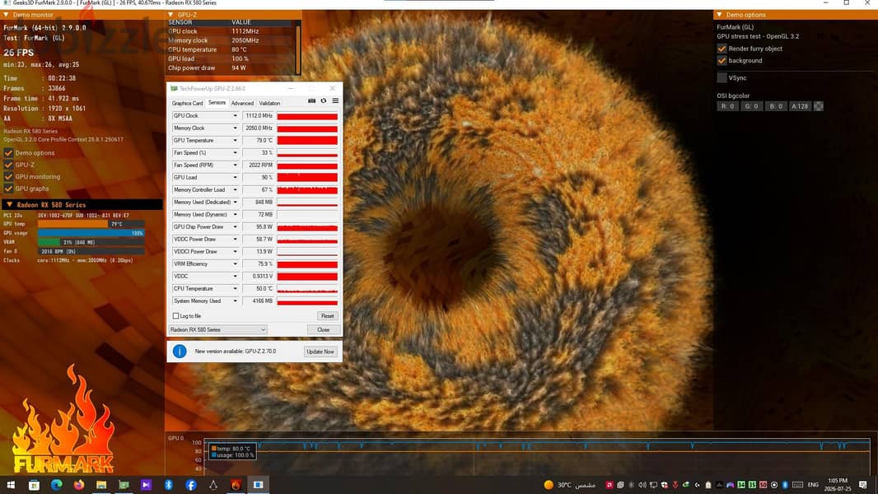
Task: Click the Close button in GPU-Z
Action: coord(323,330)
